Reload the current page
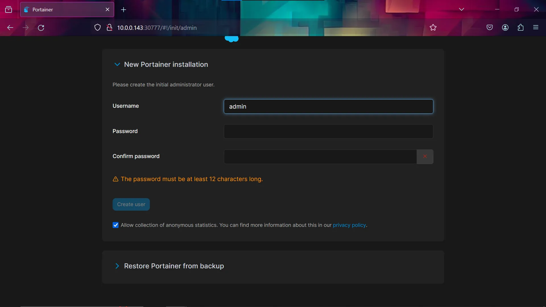 [x=41, y=28]
